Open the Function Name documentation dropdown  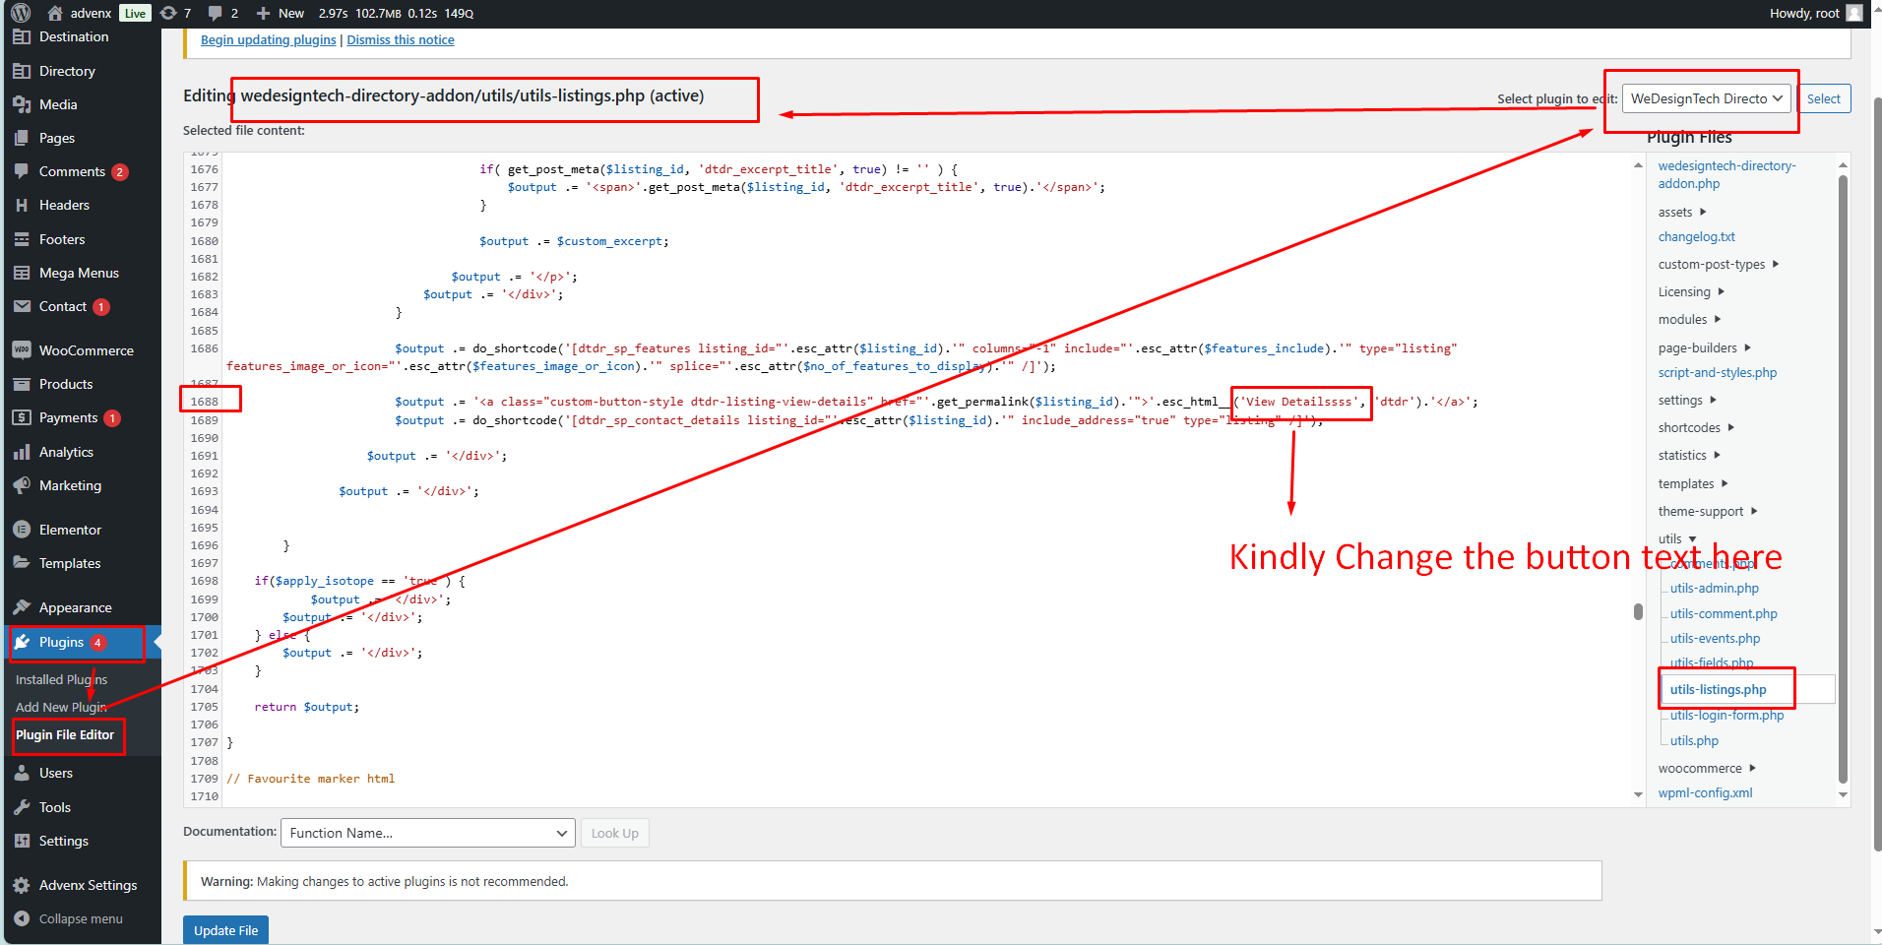click(428, 833)
